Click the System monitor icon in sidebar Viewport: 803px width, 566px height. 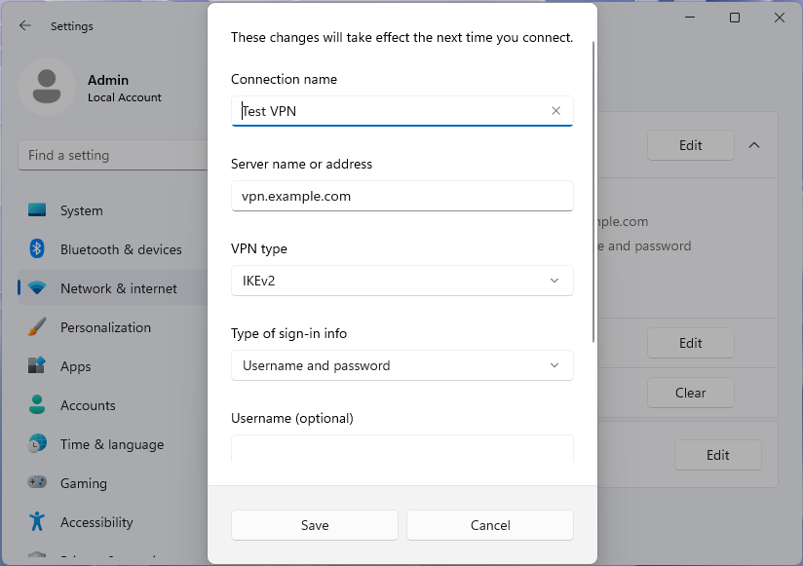click(x=37, y=210)
